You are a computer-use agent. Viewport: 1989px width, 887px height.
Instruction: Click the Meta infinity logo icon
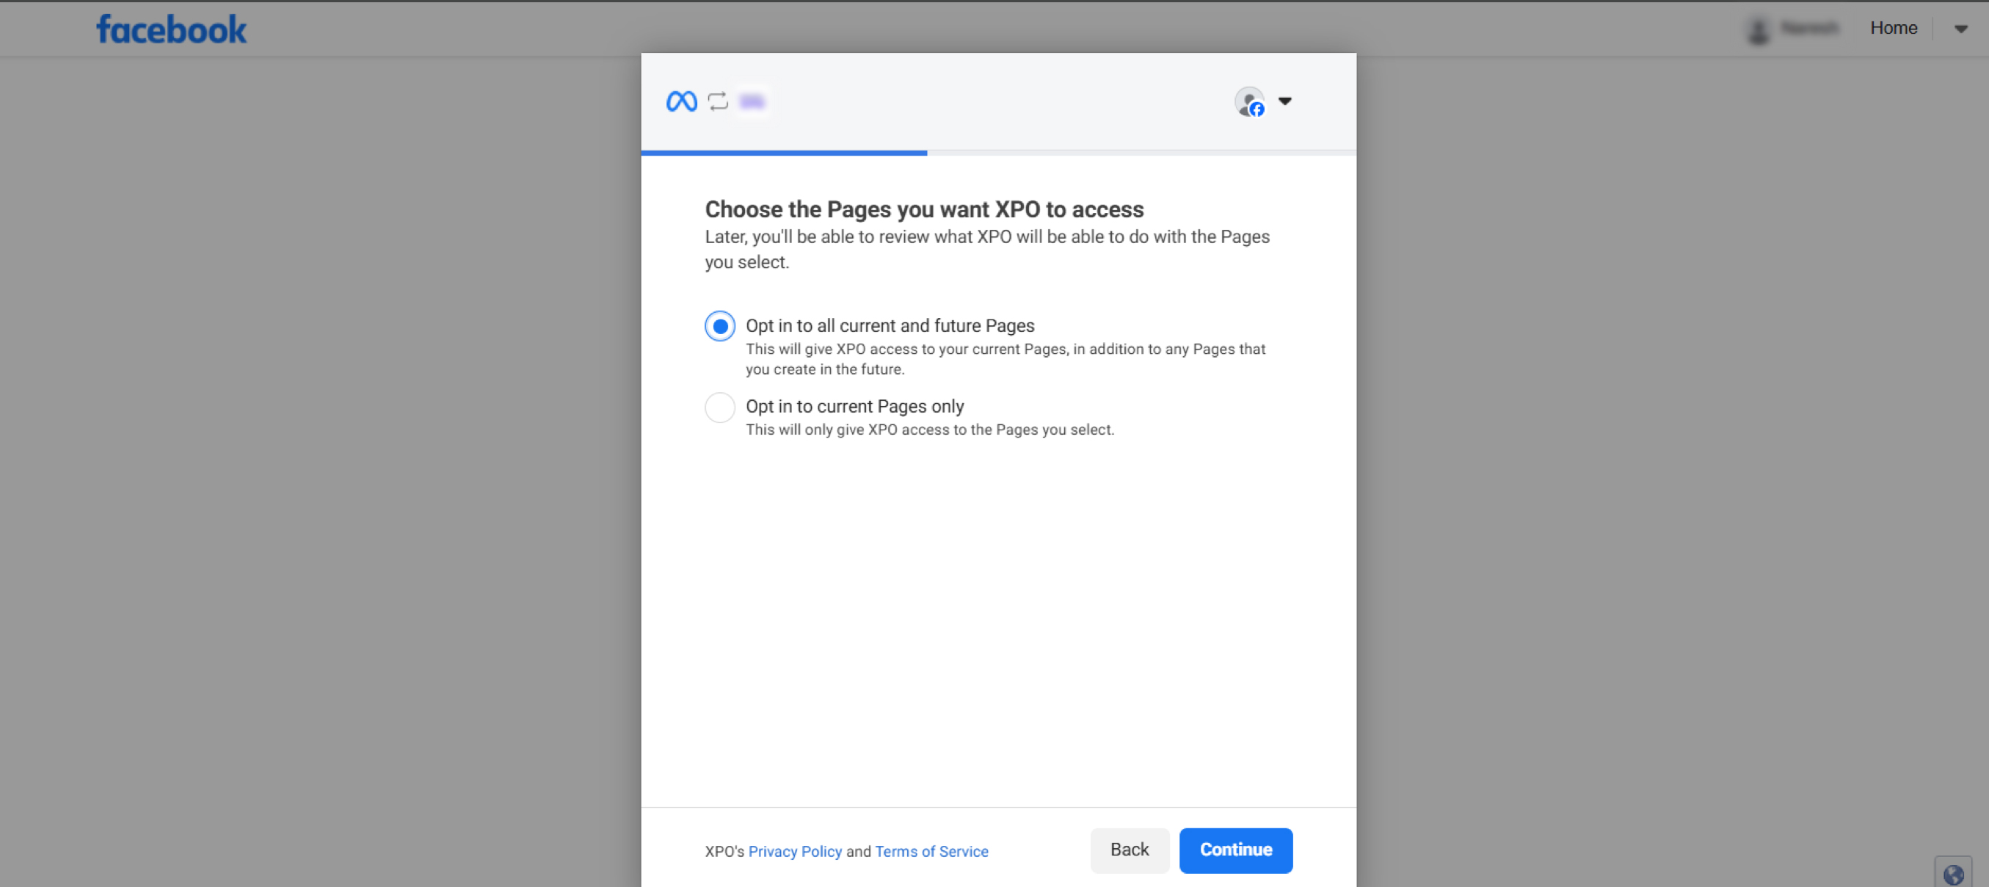click(x=681, y=101)
